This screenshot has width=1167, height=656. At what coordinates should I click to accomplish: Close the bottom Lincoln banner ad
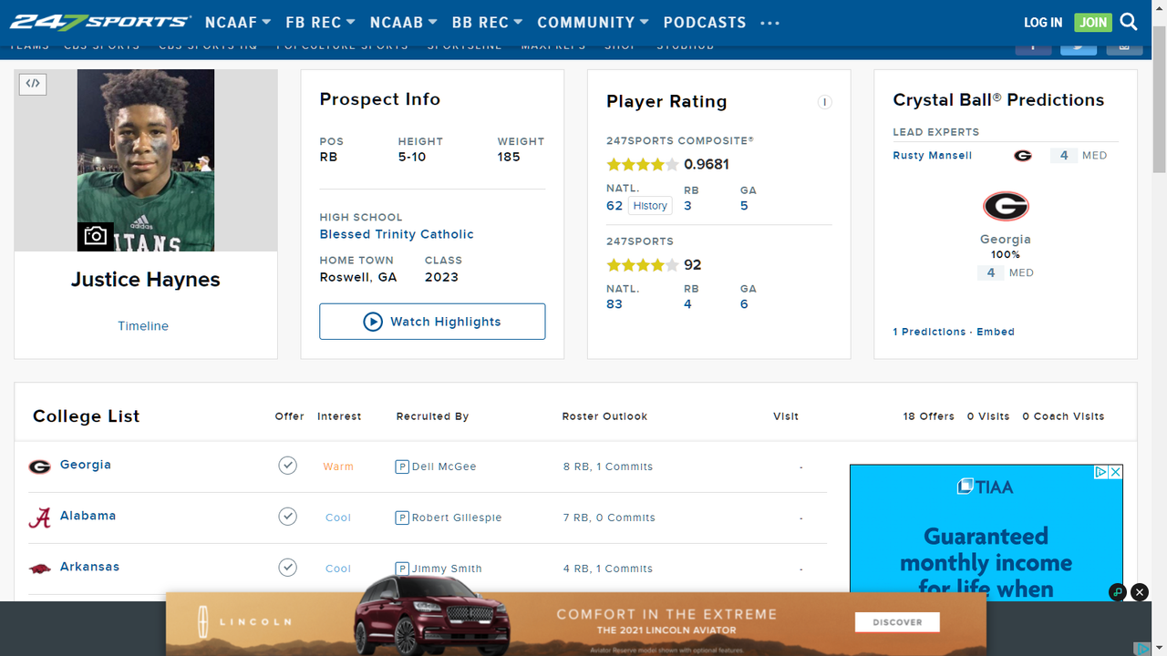tap(1140, 592)
